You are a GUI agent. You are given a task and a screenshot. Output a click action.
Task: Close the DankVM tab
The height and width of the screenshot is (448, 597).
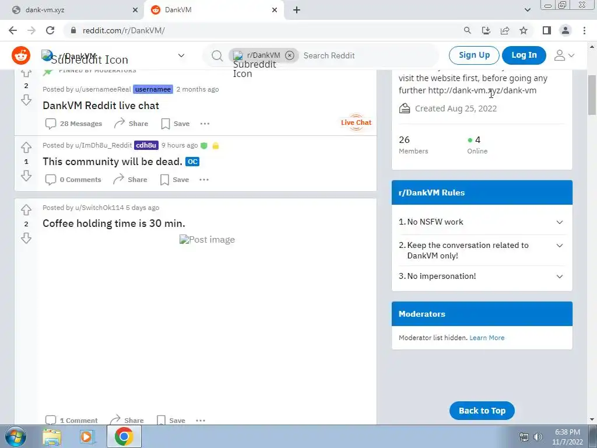275,10
